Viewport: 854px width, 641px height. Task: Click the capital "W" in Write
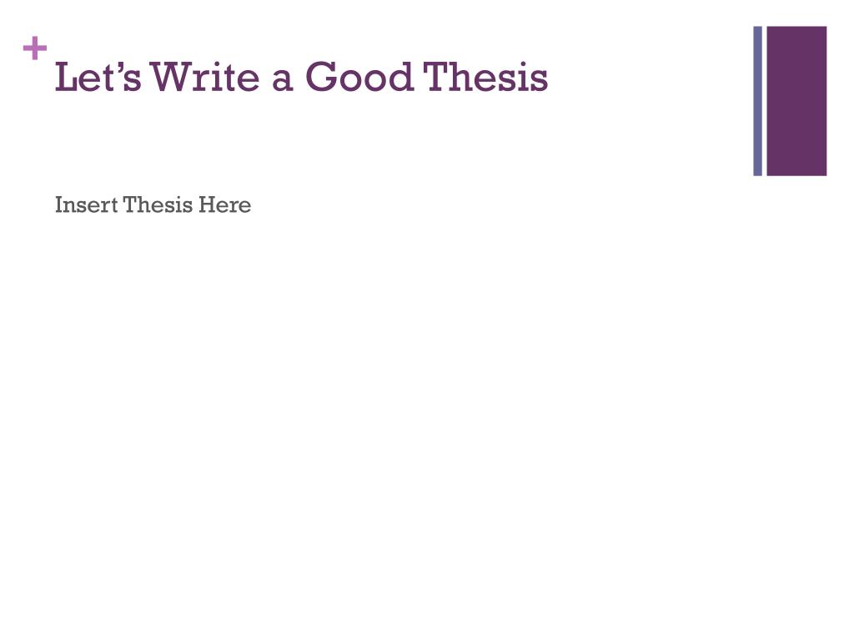click(170, 77)
